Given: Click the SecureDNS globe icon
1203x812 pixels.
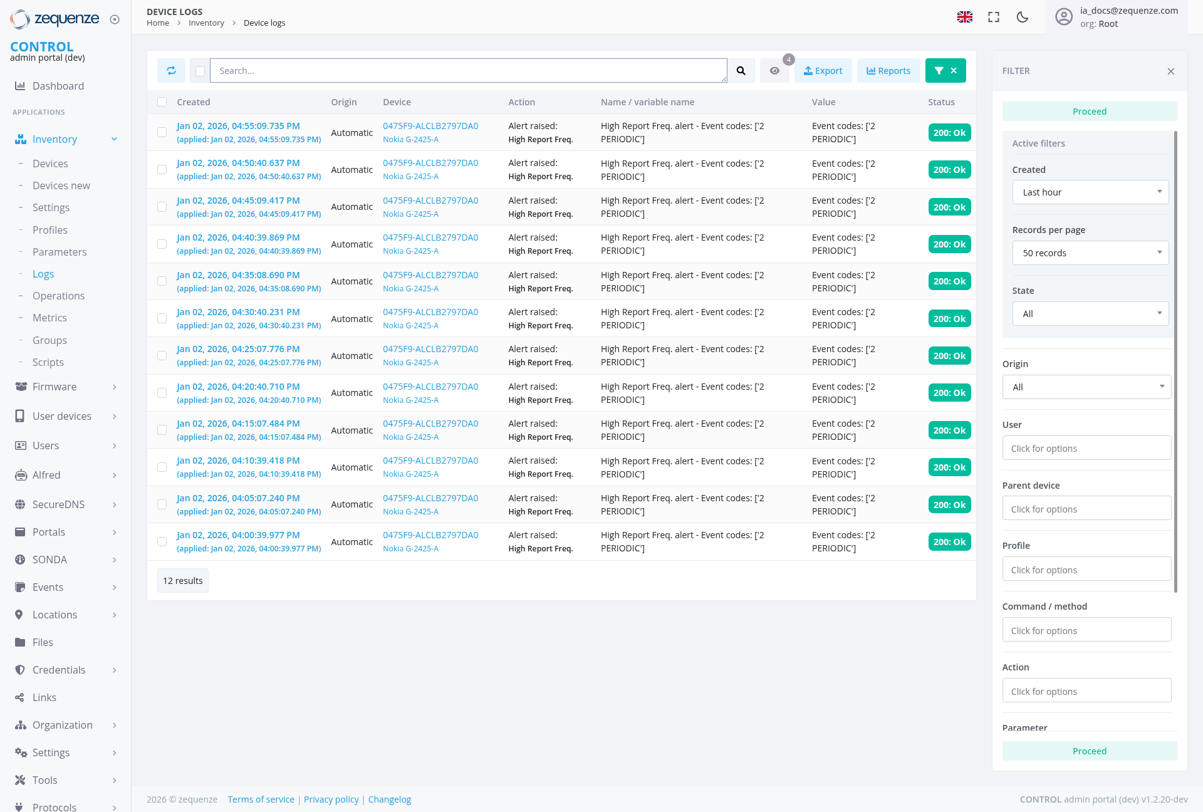Looking at the screenshot, I should pos(20,504).
